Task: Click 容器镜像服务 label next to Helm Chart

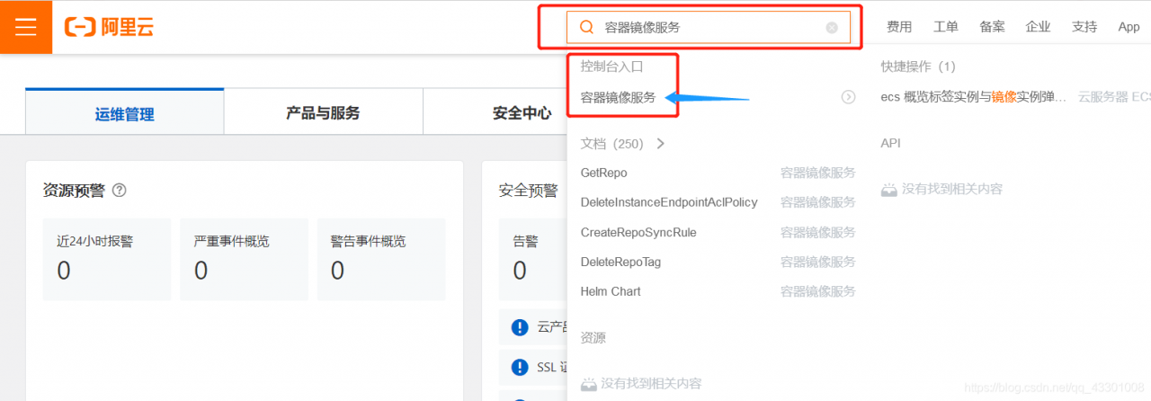Action: pyautogui.click(x=818, y=291)
